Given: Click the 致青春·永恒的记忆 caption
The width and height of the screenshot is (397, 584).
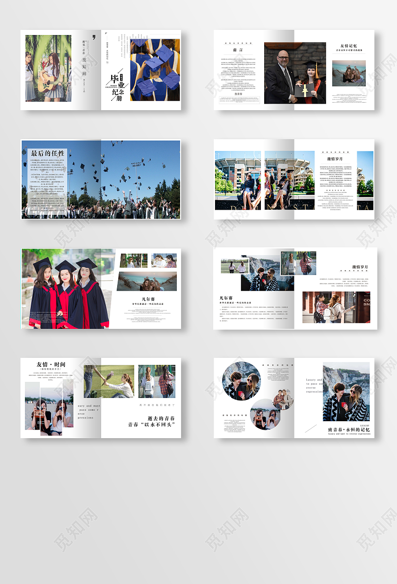Looking at the screenshot, I should coord(349,429).
